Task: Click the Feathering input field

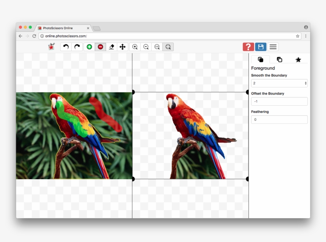Action: (279, 120)
